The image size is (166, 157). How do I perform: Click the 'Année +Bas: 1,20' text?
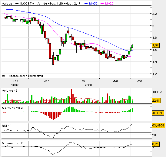[50, 4]
